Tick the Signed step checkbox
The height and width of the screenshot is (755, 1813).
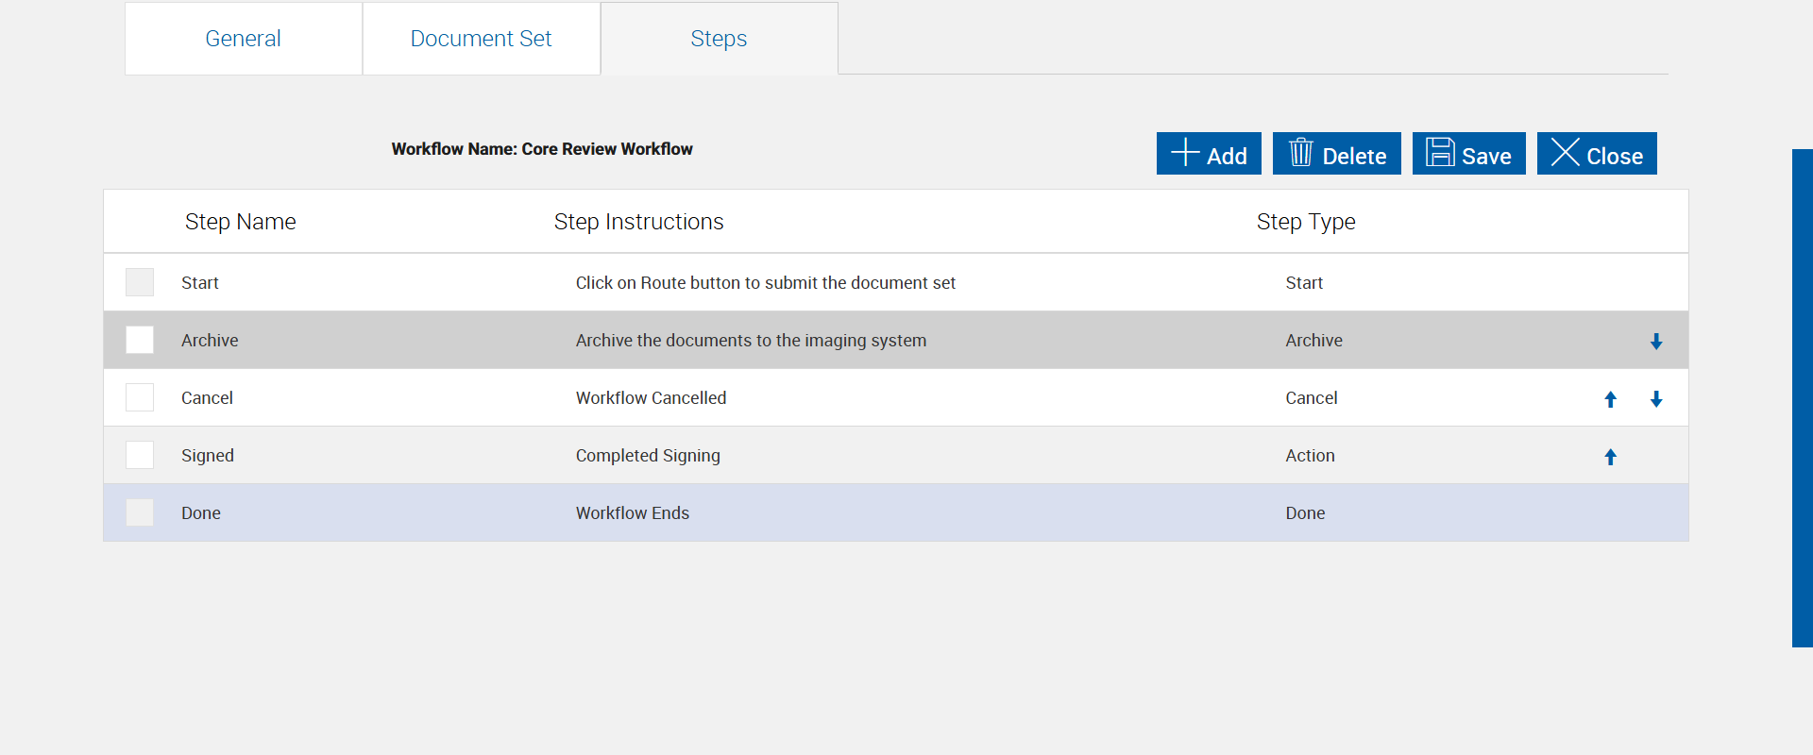140,455
